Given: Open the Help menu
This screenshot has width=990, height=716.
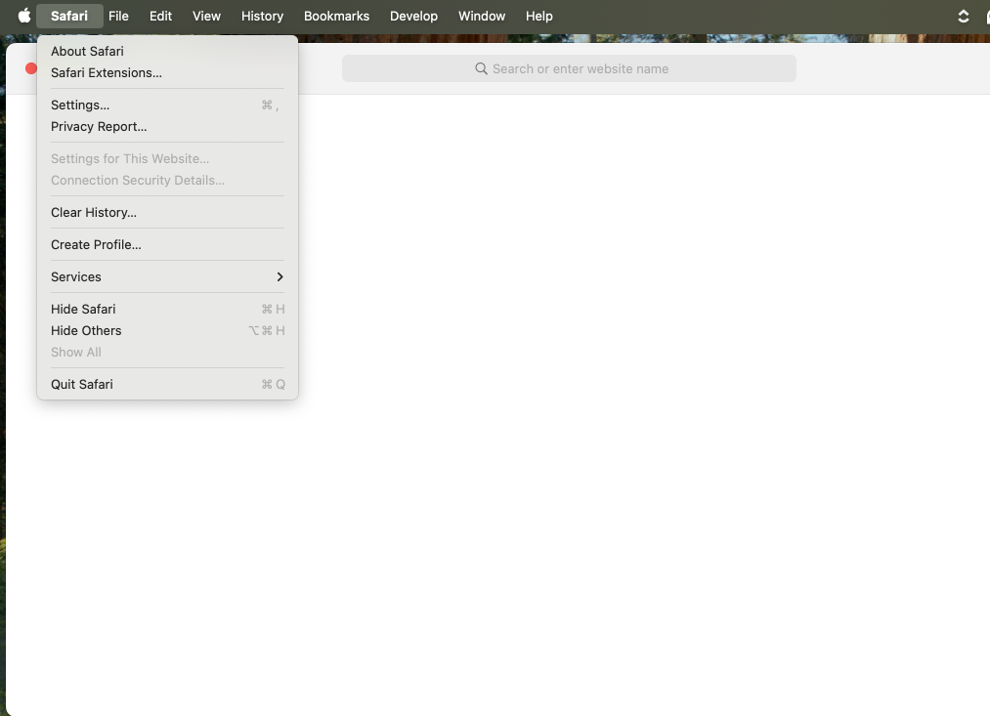Looking at the screenshot, I should 539,16.
